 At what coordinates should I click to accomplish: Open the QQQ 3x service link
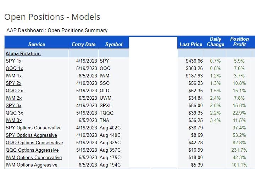pos(14,113)
